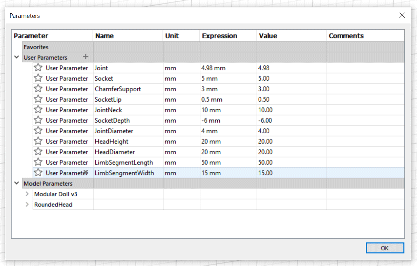Screen dimensions: 417x266
Task: Click the plus icon to add a user parameter
Action: point(86,57)
